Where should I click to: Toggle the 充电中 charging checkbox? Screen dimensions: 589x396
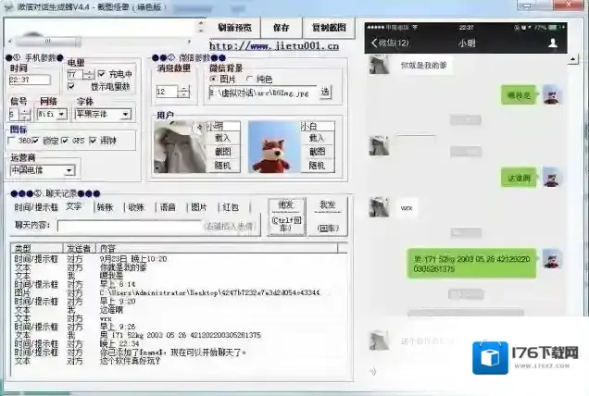[102, 74]
